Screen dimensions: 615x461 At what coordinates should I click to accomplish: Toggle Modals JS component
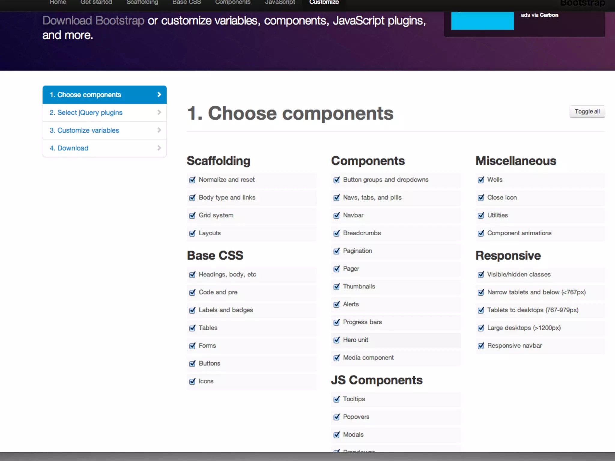(x=337, y=435)
